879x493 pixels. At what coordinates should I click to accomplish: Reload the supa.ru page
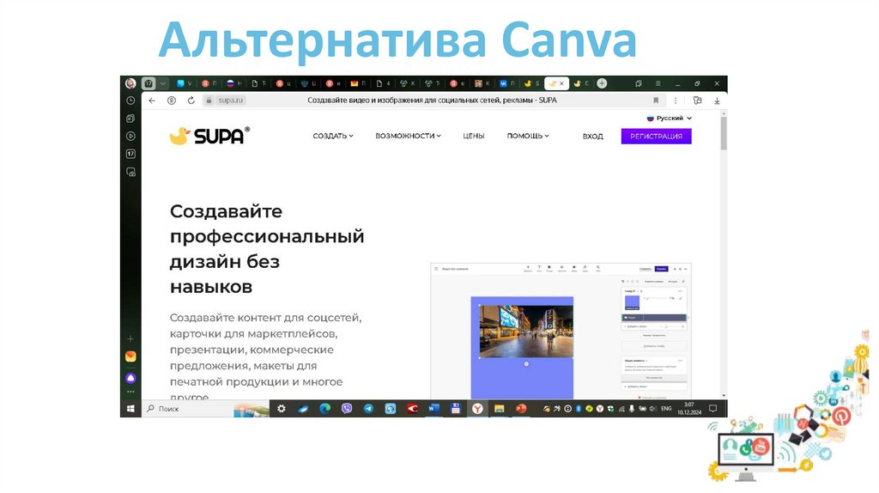191,100
